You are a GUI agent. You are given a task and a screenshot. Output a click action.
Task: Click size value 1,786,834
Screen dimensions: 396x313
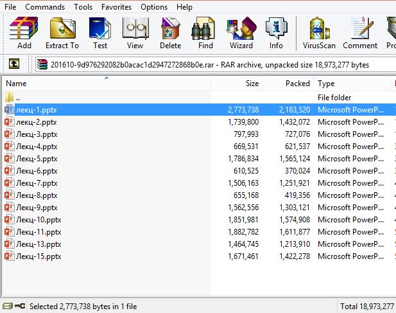pyautogui.click(x=243, y=159)
